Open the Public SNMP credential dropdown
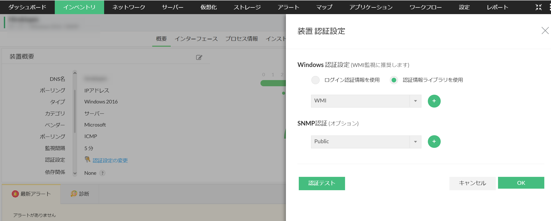This screenshot has width=551, height=221. tap(366, 142)
